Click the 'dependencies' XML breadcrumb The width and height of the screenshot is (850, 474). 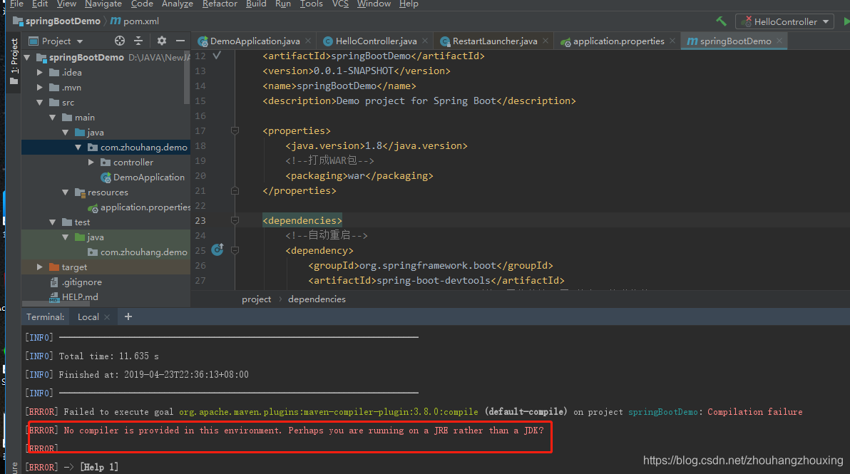pos(317,299)
